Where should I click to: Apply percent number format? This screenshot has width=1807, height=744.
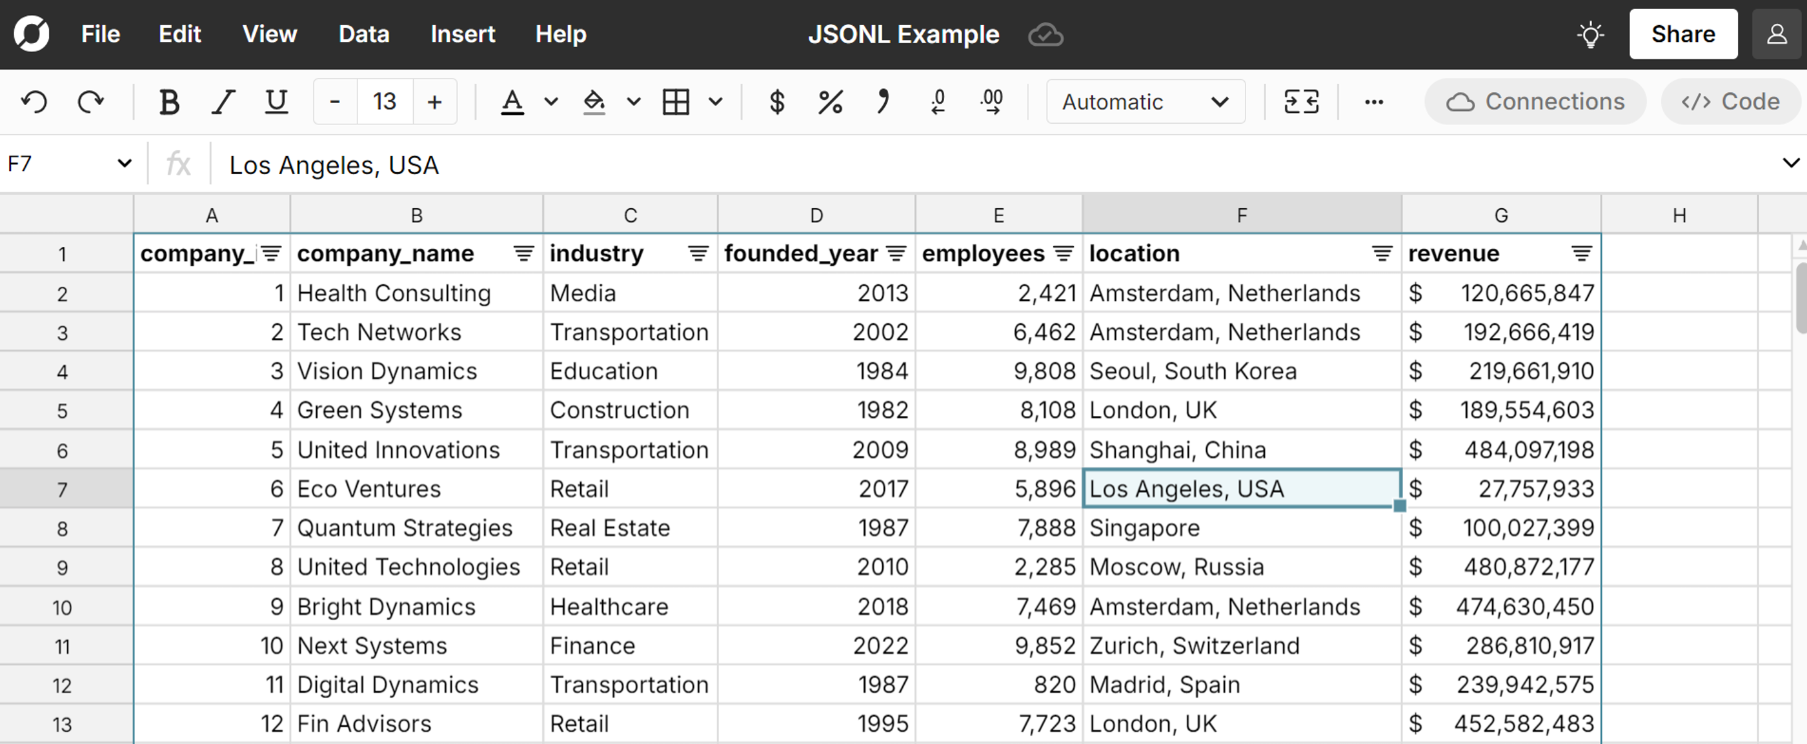[830, 102]
